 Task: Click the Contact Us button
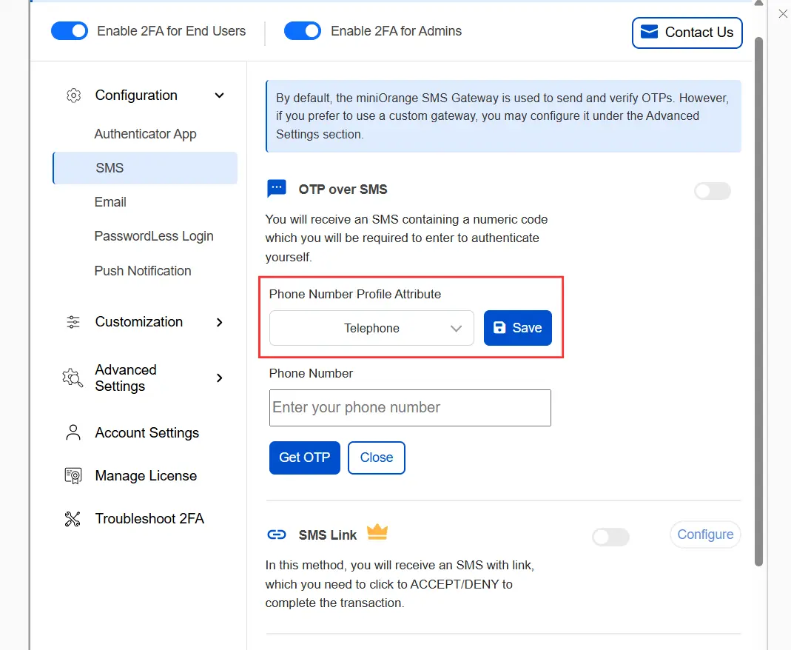coord(687,33)
